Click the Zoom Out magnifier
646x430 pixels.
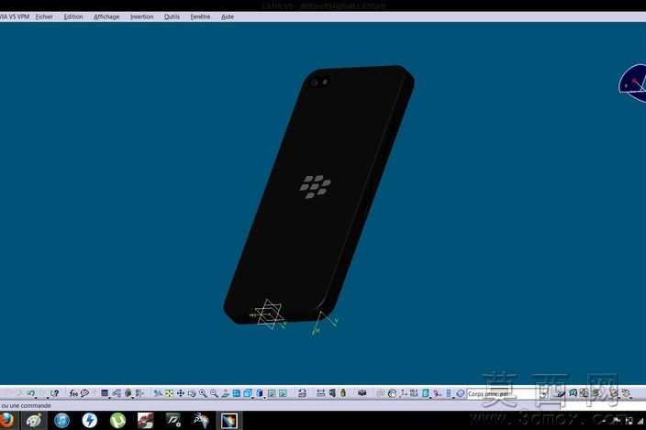[x=214, y=393]
